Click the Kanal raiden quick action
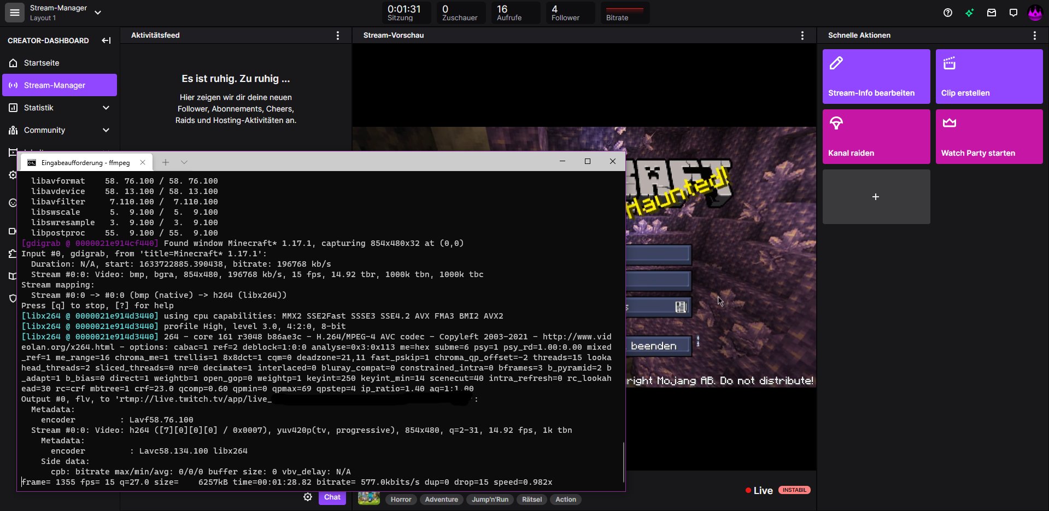This screenshot has height=511, width=1049. [x=876, y=137]
